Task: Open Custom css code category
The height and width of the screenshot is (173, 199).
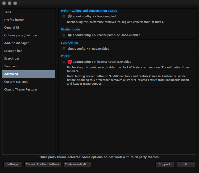Action: pyautogui.click(x=29, y=82)
